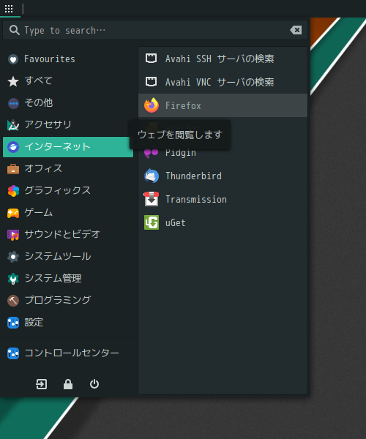Click the Avahi SSH network card icon
Screen dimensions: 366x439
[152, 59]
